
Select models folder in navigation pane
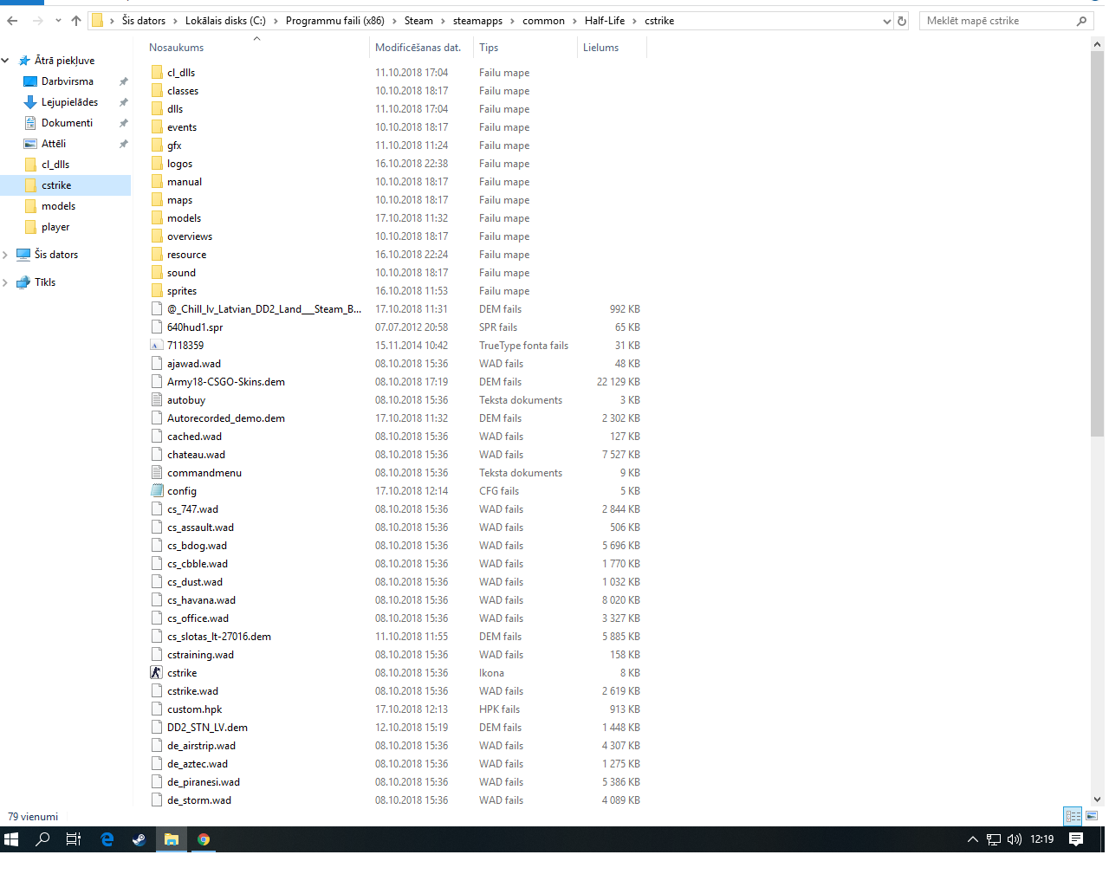(x=58, y=206)
